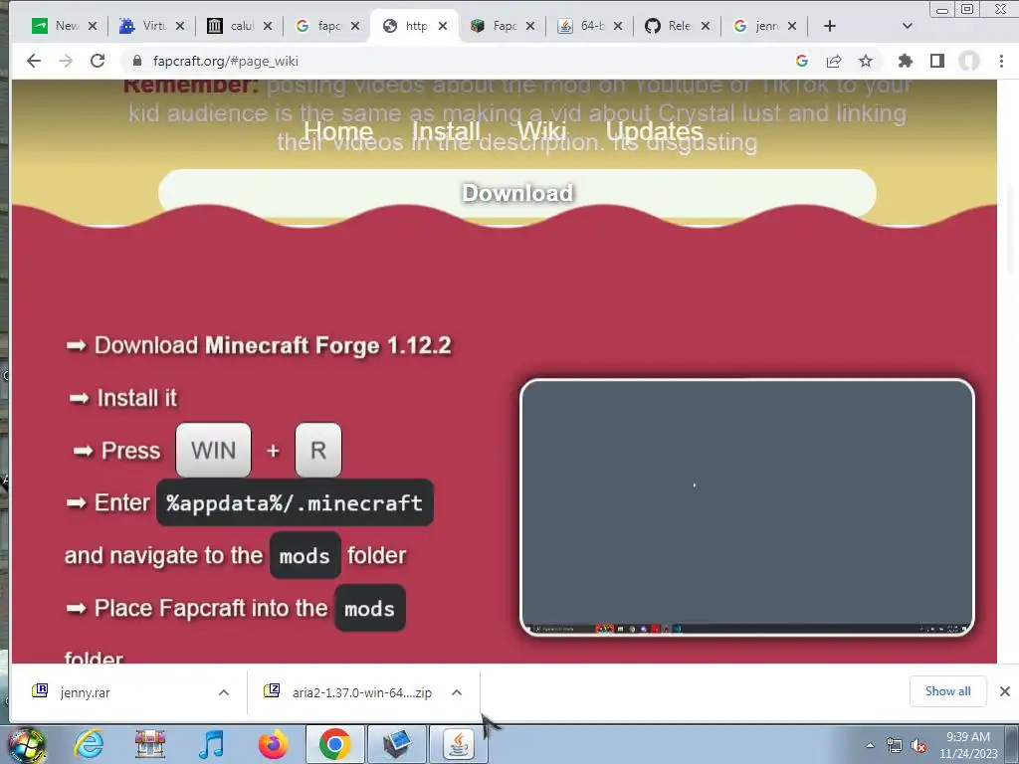Screen dimensions: 1019x764
Task: Close the calul tab
Action: click(268, 26)
